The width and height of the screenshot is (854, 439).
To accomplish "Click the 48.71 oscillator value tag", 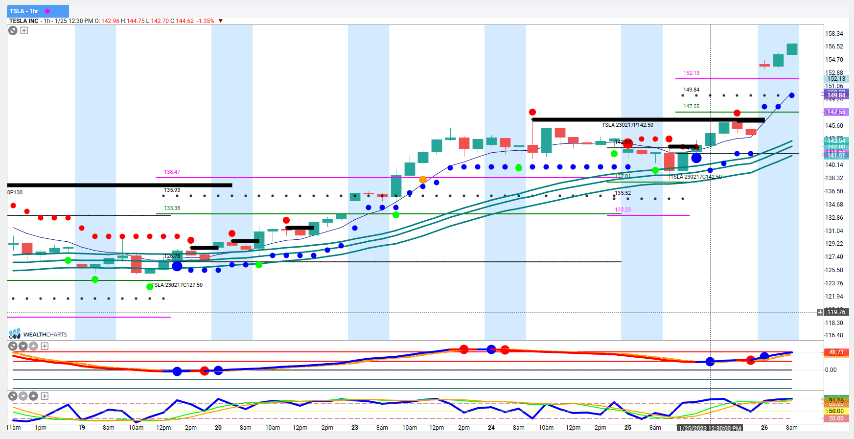I will click(x=836, y=352).
